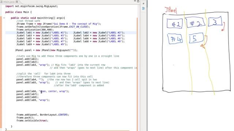Open the Outline view icon in side trim
Screen dimensions: 234x131
coord(143,8)
